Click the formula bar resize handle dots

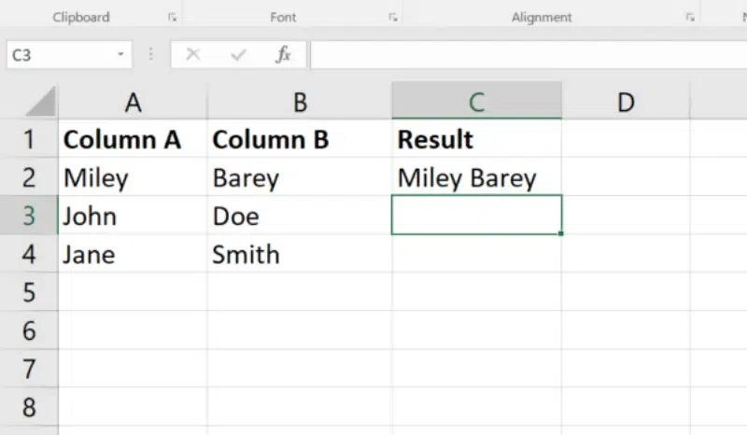click(151, 55)
